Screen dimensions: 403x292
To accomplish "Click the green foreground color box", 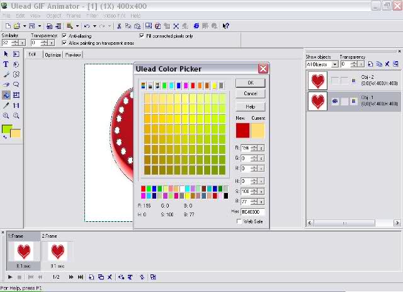I will (x=7, y=129).
